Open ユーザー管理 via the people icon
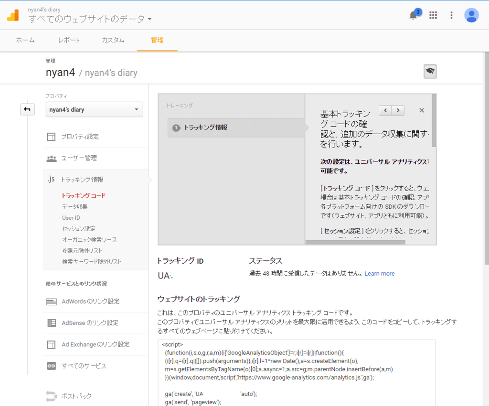Image resolution: width=489 pixels, height=406 pixels. (x=51, y=158)
